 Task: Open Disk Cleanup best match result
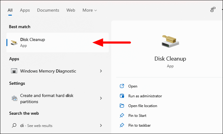point(58,43)
